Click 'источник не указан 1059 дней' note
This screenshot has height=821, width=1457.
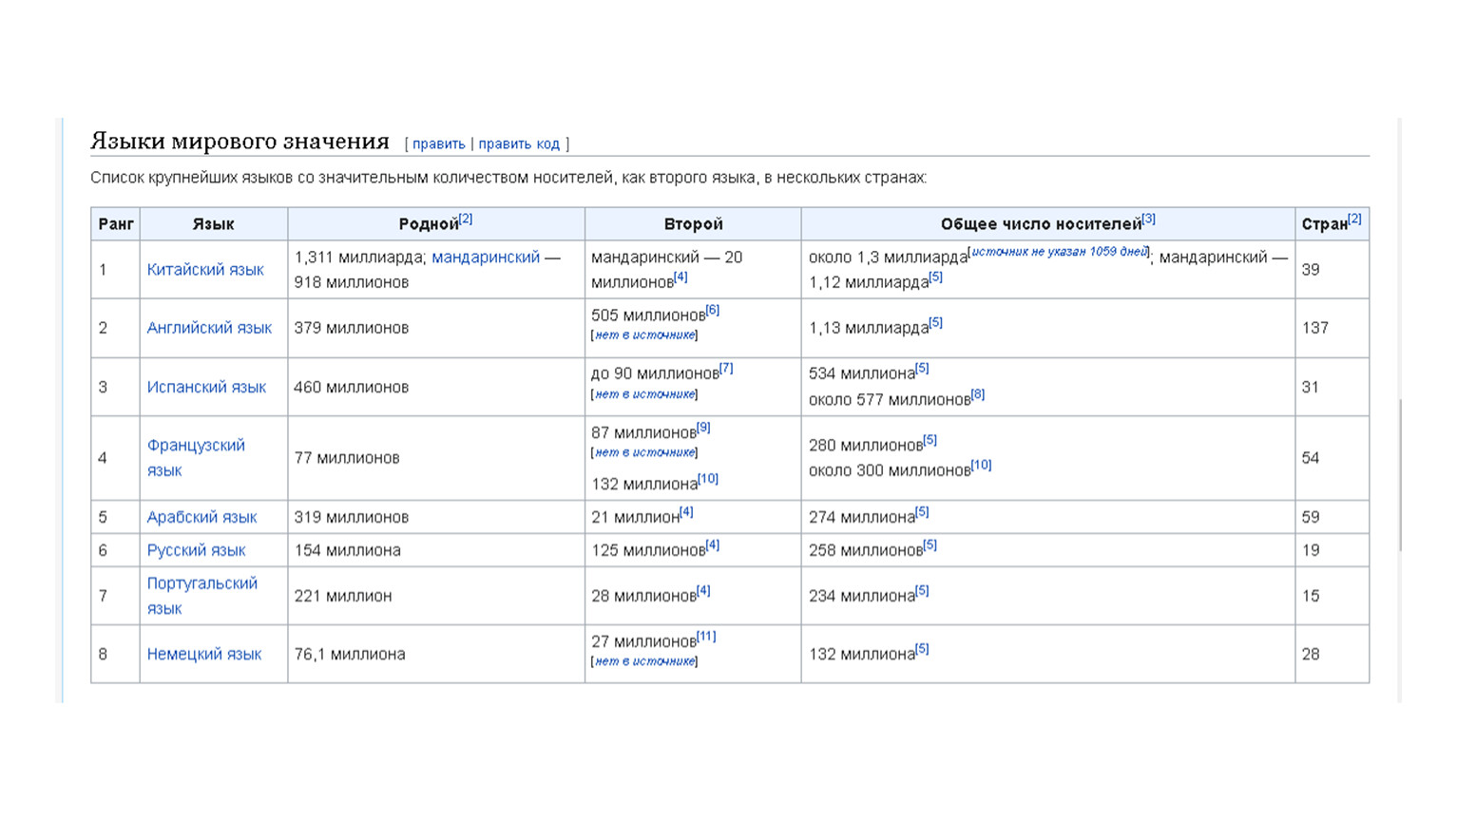point(1060,252)
